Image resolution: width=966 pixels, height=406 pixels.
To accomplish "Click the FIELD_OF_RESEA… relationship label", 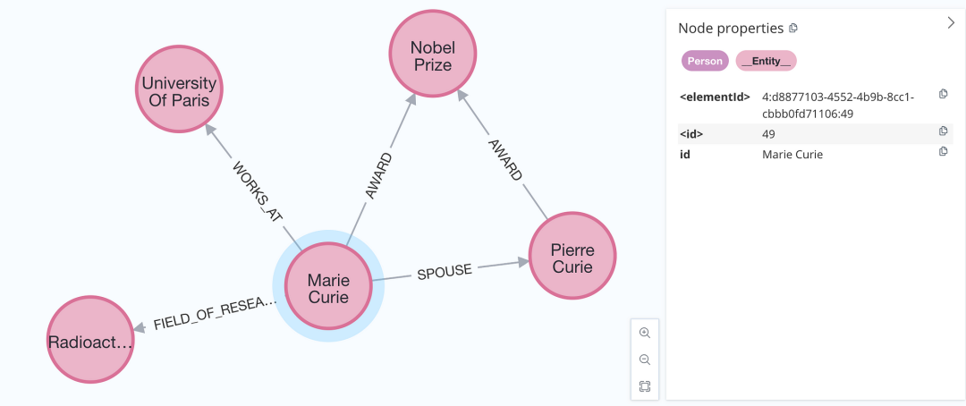I will 216,314.
